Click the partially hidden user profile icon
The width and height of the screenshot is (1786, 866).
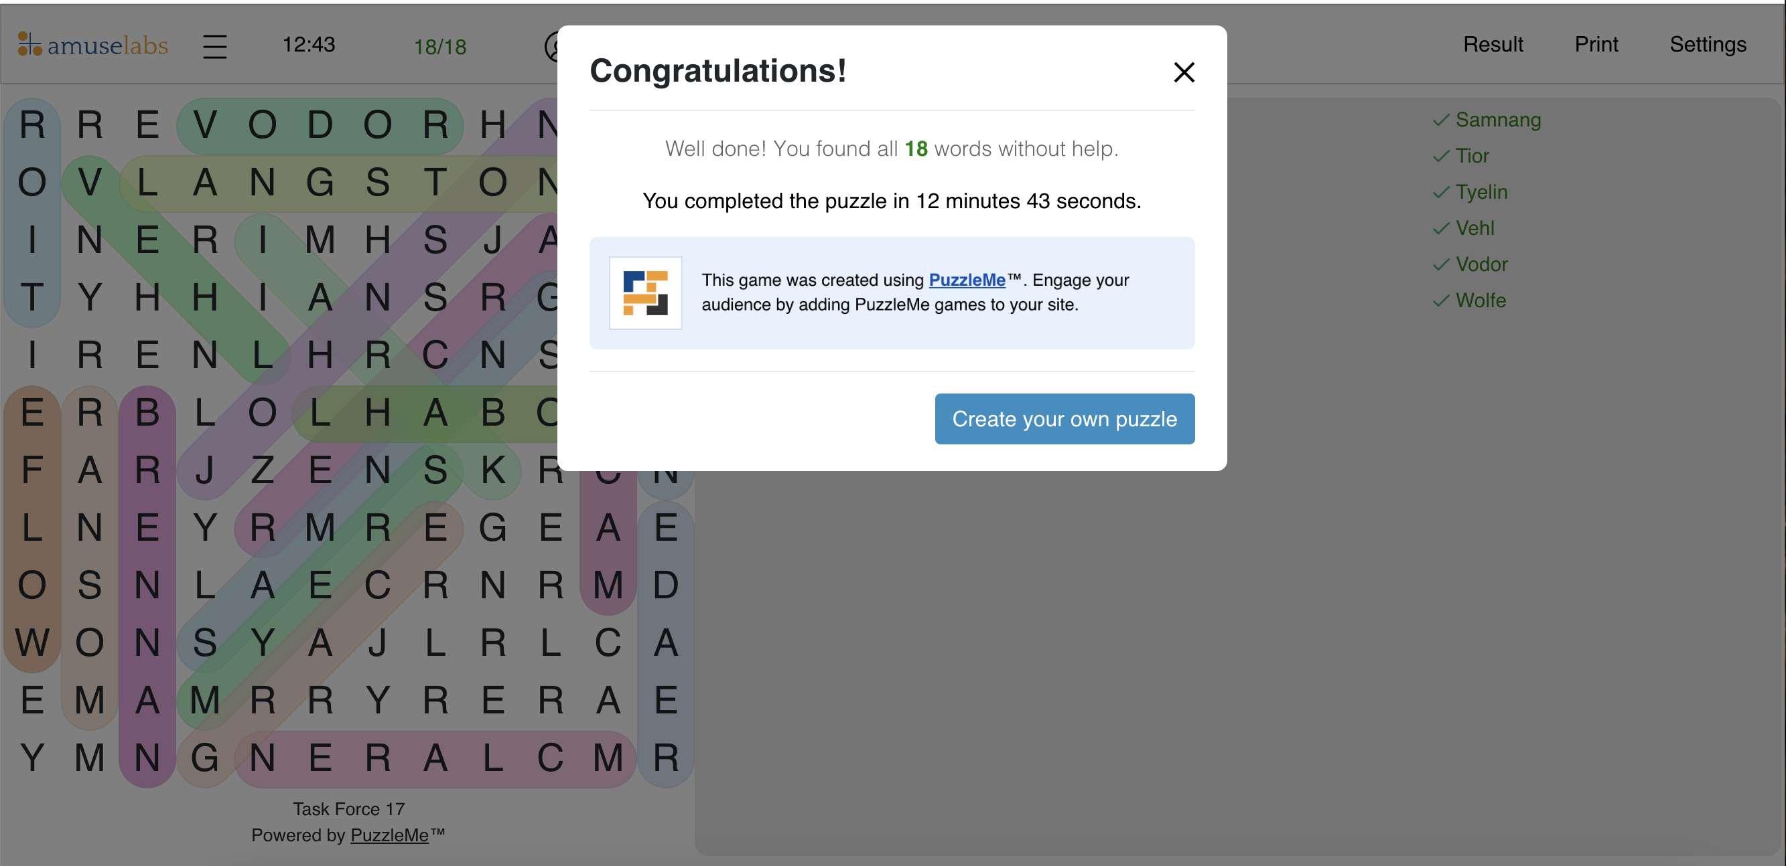tap(552, 46)
